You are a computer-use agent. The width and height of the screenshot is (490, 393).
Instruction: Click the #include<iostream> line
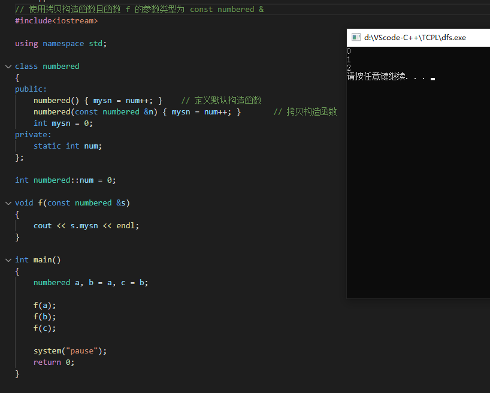pyautogui.click(x=56, y=21)
